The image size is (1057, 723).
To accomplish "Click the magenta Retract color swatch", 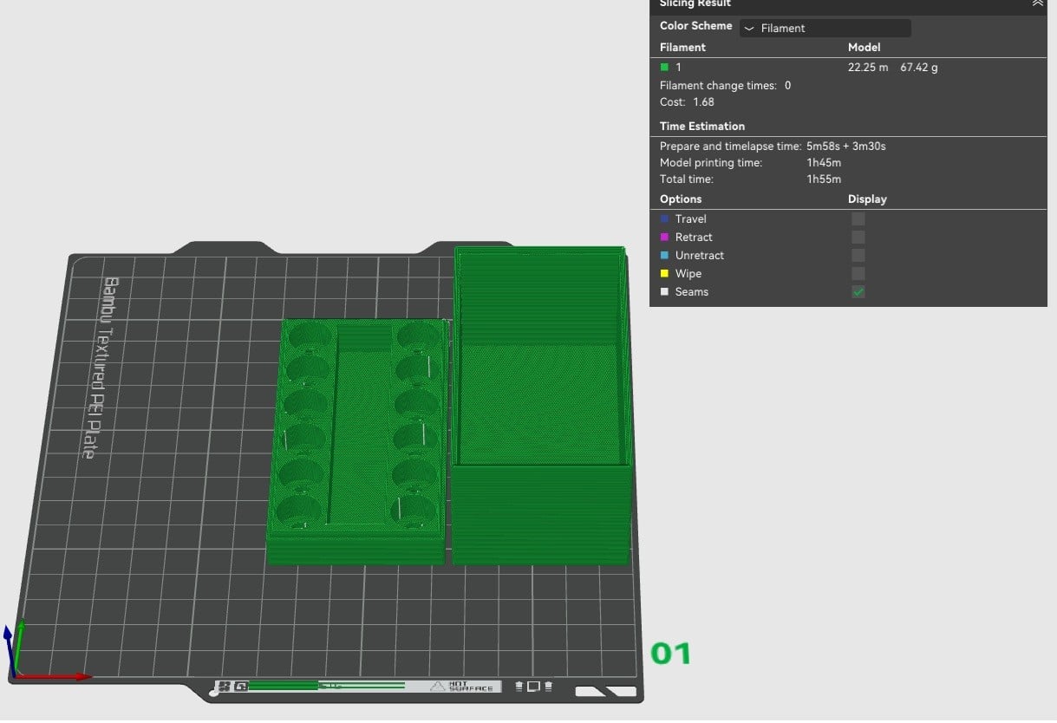I will (x=664, y=238).
